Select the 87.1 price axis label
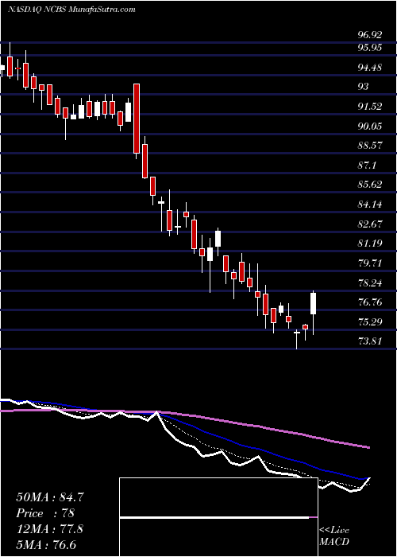Viewport: 397px width, 557px height. pyautogui.click(x=367, y=166)
